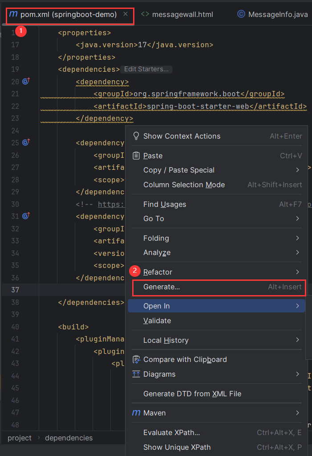This screenshot has height=456, width=312.
Task: Click the dependencies breadcrumb
Action: pos(69,438)
